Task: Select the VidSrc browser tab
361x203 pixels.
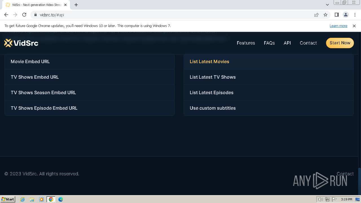Action: click(x=36, y=5)
